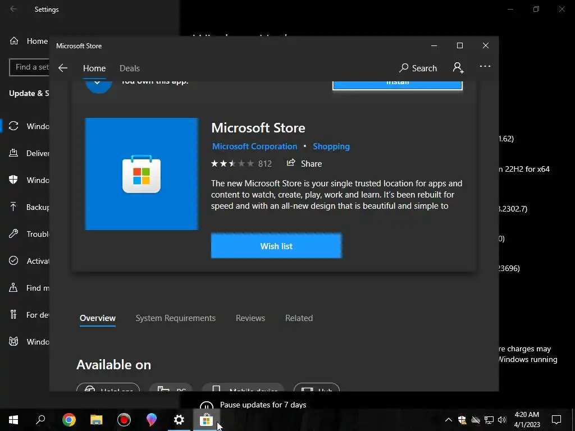Open the Store three-dots more menu
Viewport: 575px width, 431px height.
[485, 67]
